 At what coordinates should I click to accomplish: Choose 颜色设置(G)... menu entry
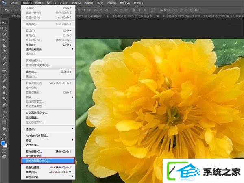[48, 151]
